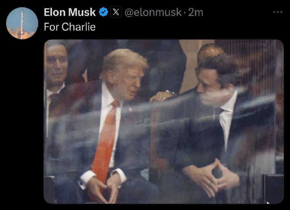The height and width of the screenshot is (210, 290).
Task: Click the hand resting on the shoulder
Action: [162, 96]
